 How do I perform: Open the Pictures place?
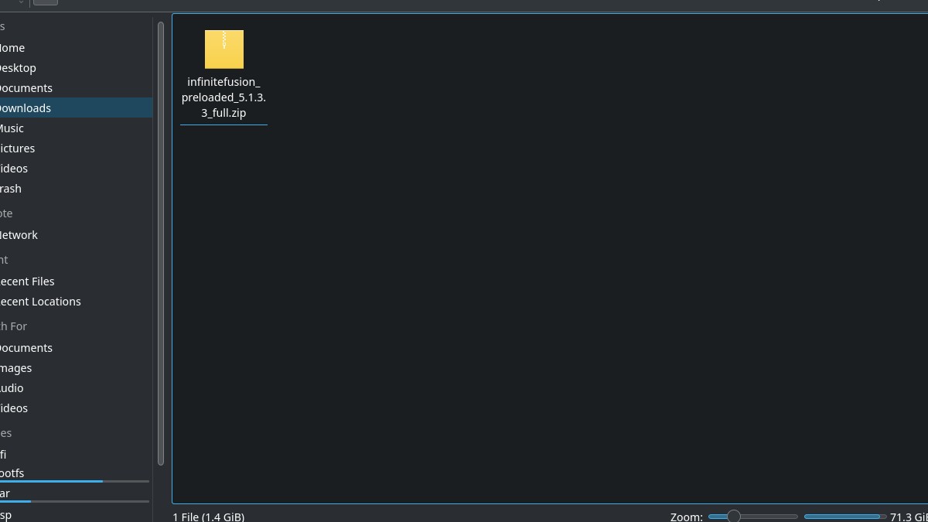[x=17, y=148]
